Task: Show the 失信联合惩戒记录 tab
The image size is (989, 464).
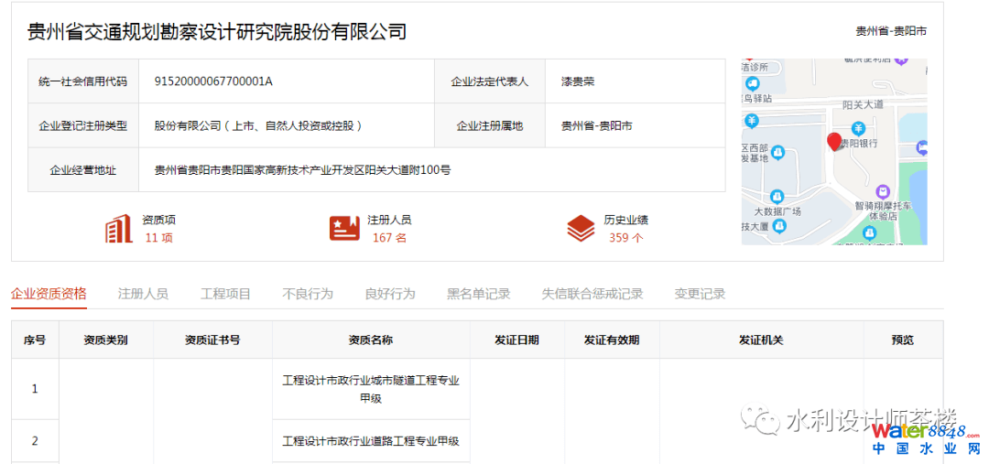Action: [x=592, y=294]
